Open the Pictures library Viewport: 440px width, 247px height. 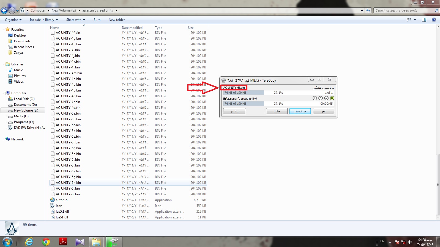pyautogui.click(x=20, y=76)
